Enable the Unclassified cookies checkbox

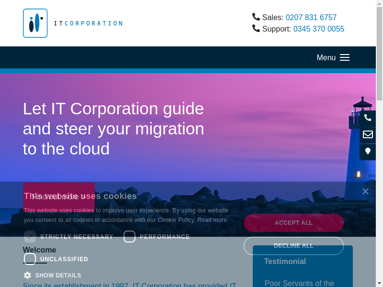[30, 259]
